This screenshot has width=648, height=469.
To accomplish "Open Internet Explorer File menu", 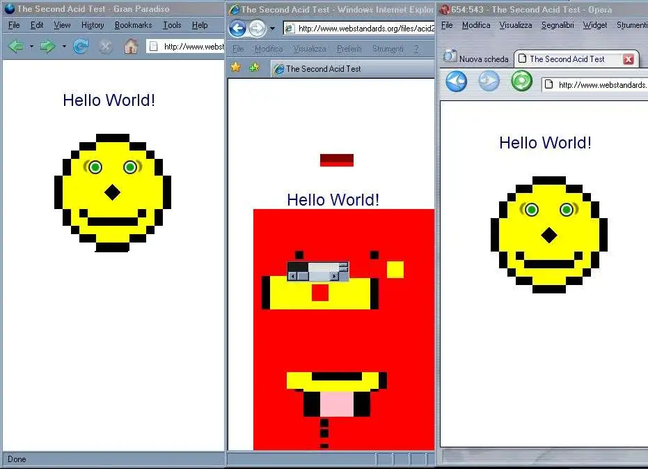I will coord(238,49).
